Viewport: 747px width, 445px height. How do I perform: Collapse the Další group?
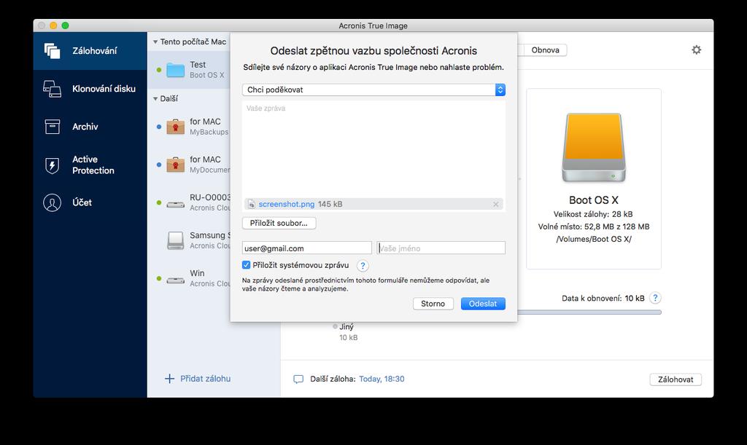(x=155, y=99)
